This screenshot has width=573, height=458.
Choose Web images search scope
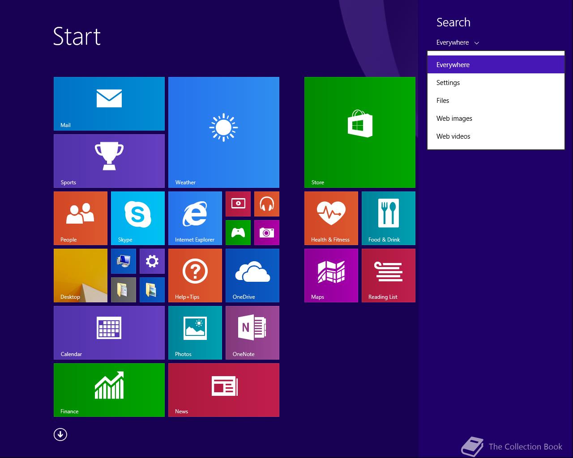click(x=496, y=119)
